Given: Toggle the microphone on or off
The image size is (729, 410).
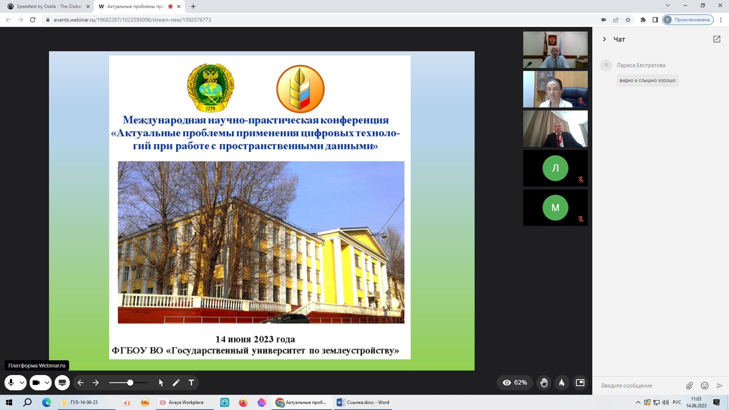Looking at the screenshot, I should point(11,383).
